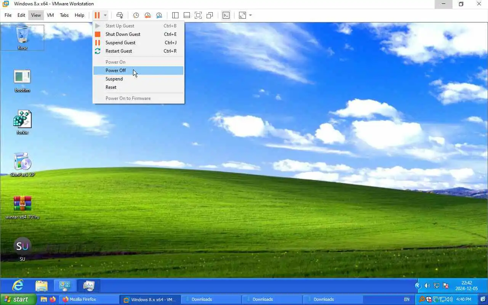Show the console view

coord(226,15)
